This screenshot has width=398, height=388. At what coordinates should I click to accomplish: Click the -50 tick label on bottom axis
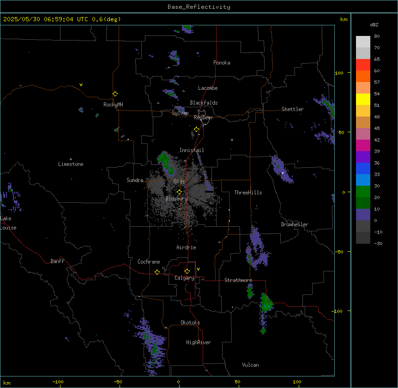click(118, 382)
